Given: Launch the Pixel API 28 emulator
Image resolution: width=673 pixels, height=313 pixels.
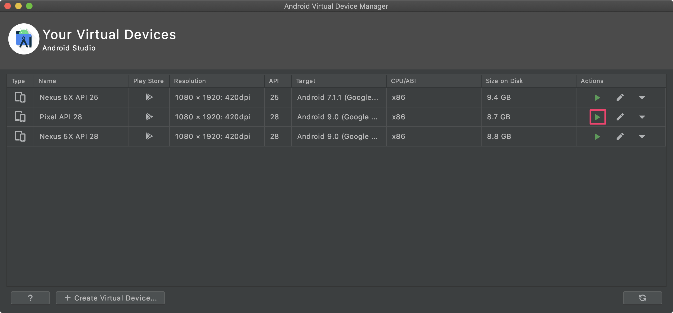Looking at the screenshot, I should (x=597, y=117).
